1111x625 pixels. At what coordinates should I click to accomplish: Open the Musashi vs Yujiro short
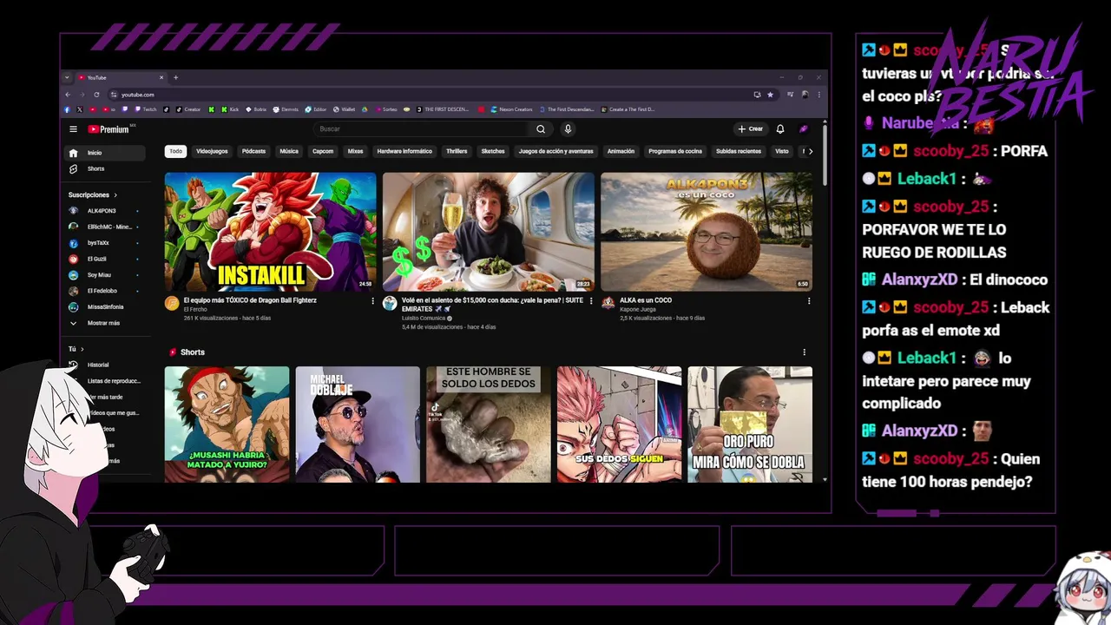tap(227, 424)
